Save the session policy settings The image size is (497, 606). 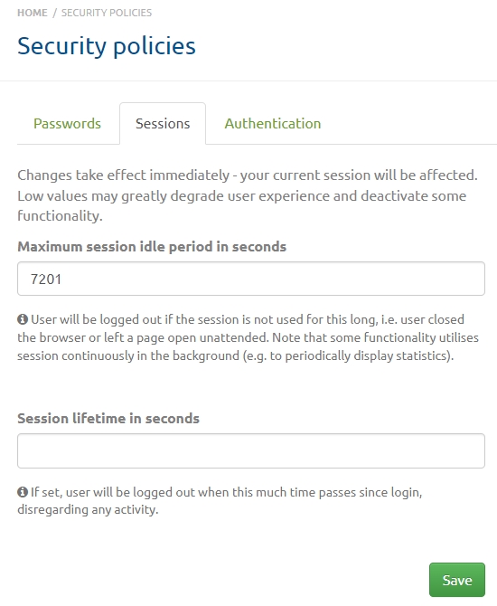tap(457, 580)
